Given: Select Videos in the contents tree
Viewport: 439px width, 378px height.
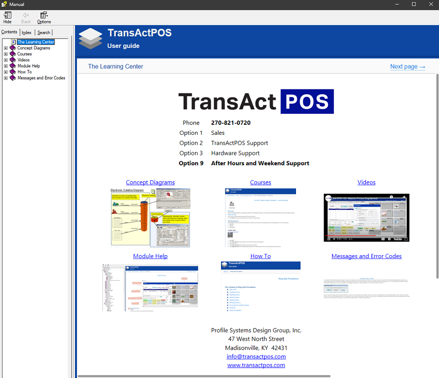Looking at the screenshot, I should 23,60.
